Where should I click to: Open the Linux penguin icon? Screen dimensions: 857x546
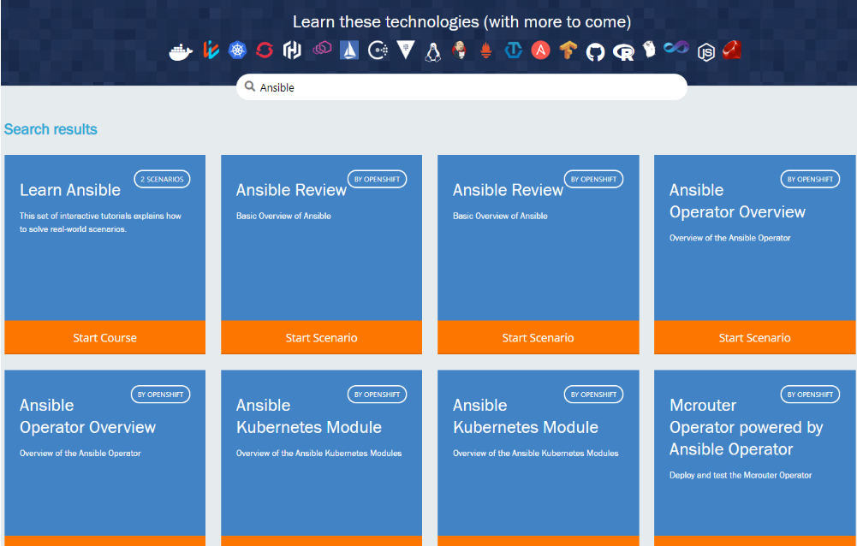[433, 51]
